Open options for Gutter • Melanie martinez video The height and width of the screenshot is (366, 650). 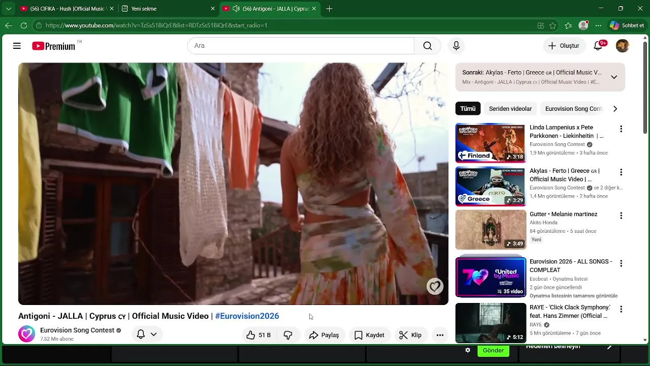621,216
